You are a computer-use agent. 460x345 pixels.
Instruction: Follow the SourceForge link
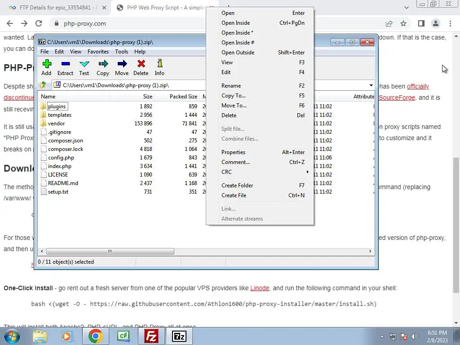point(397,97)
